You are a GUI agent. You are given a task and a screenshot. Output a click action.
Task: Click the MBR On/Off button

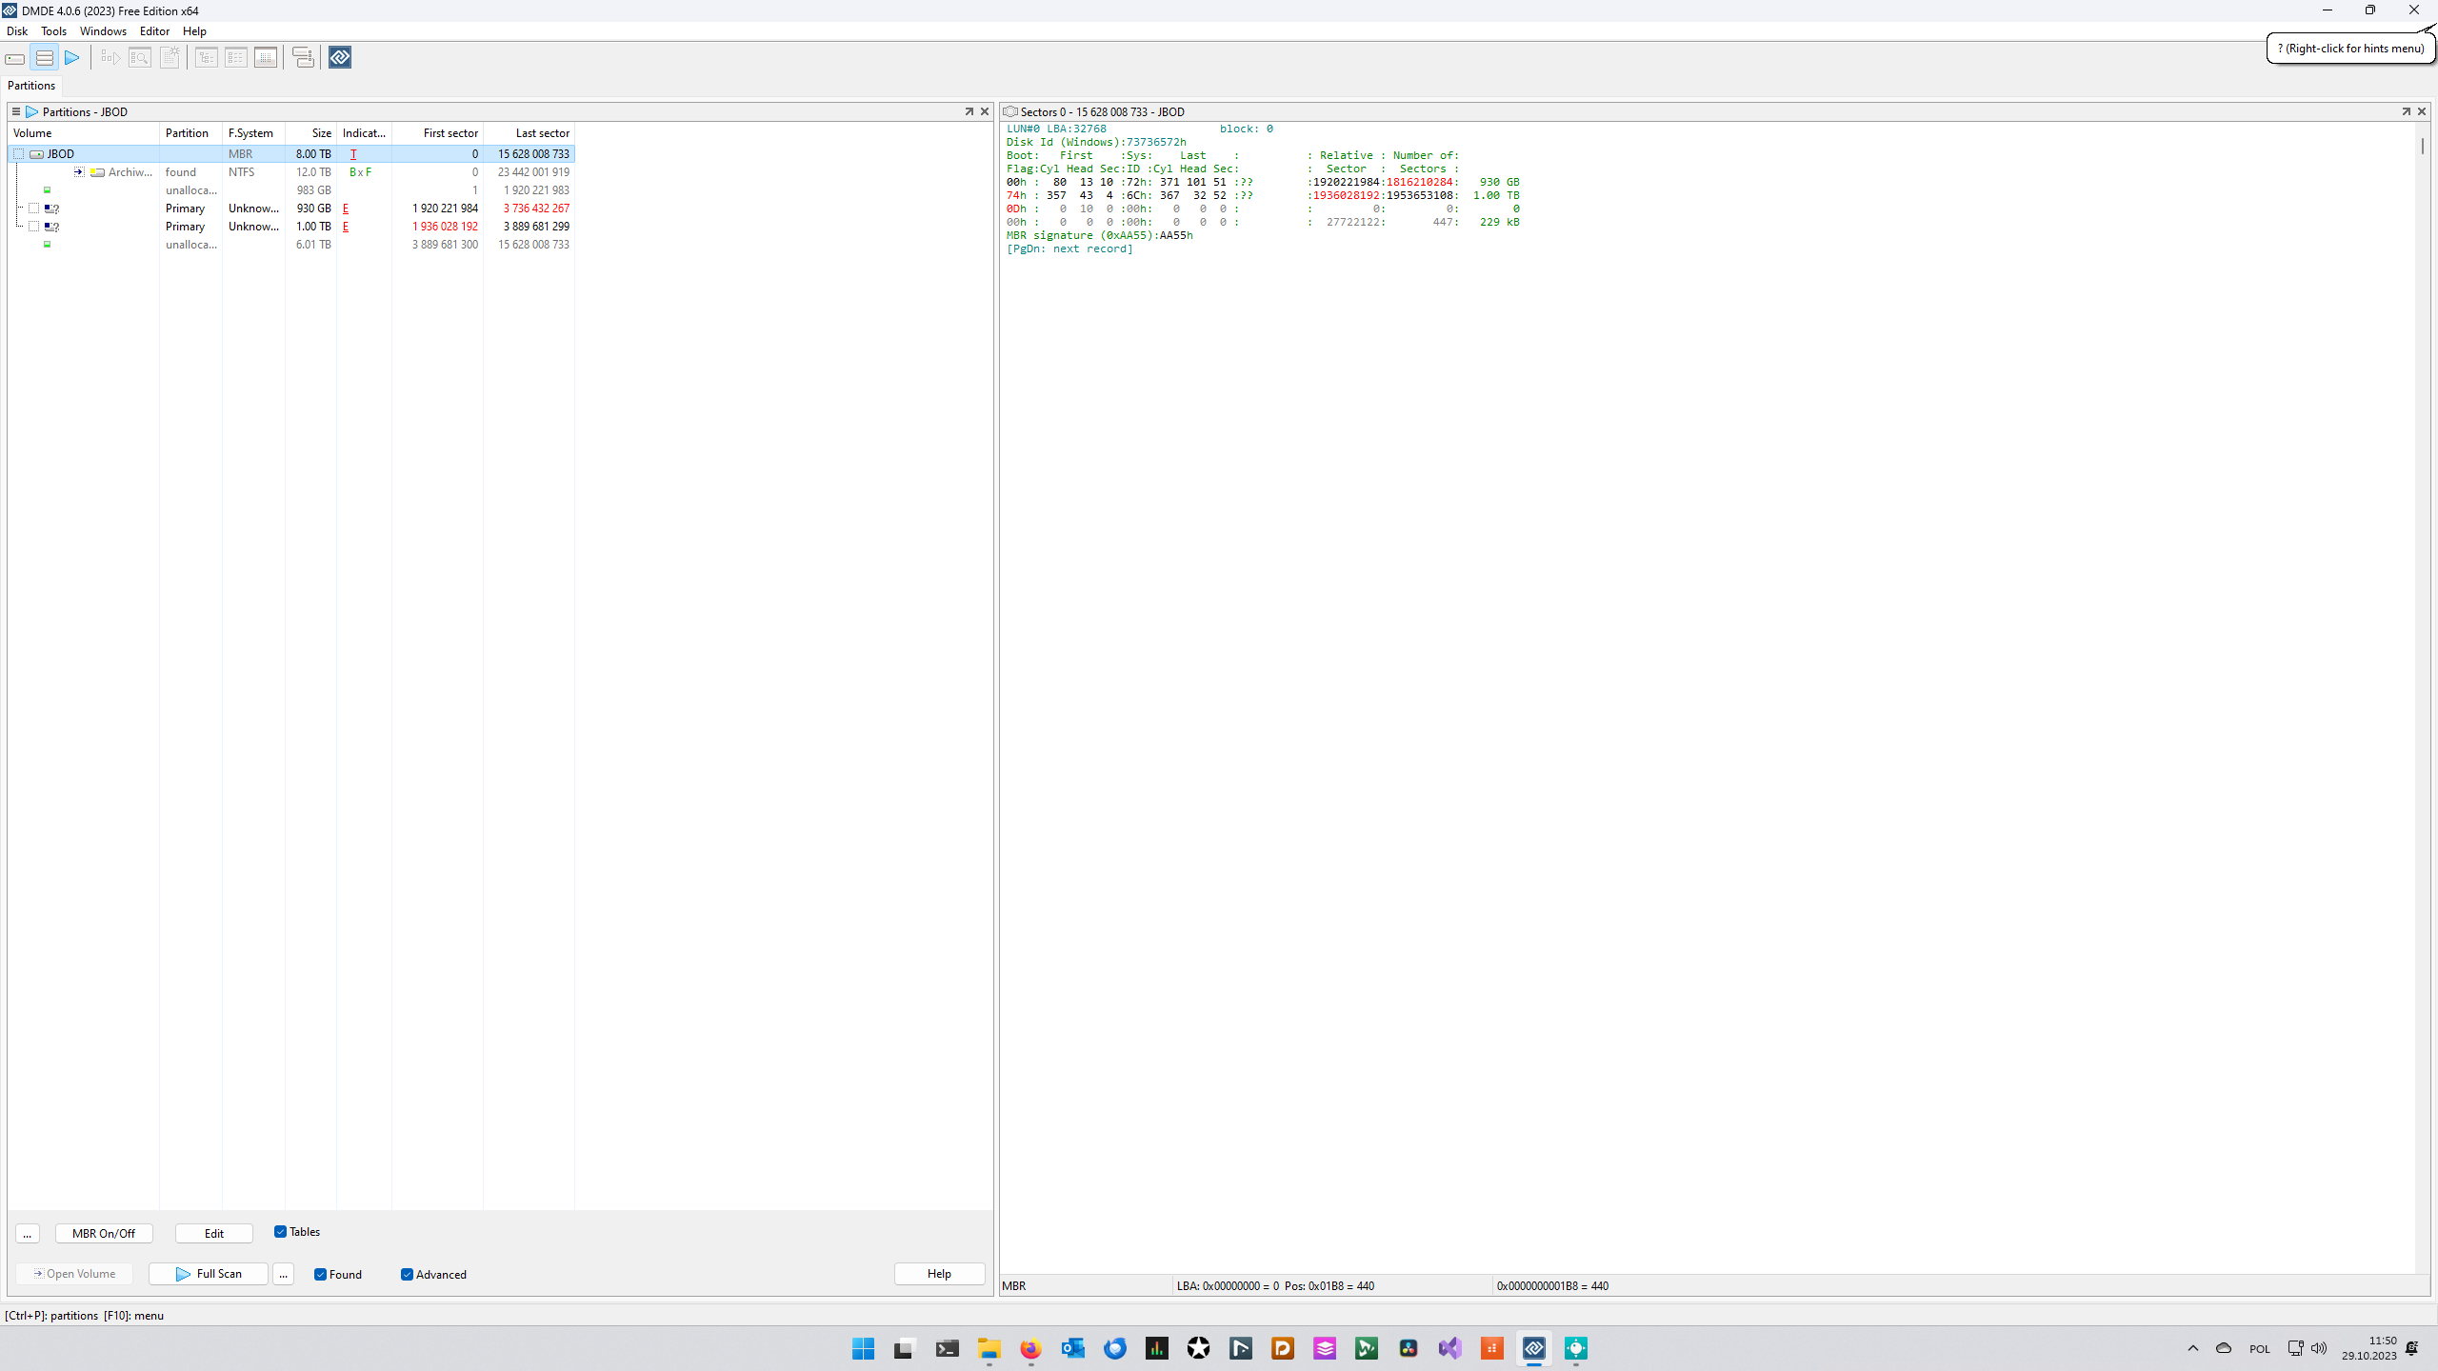pyautogui.click(x=104, y=1234)
